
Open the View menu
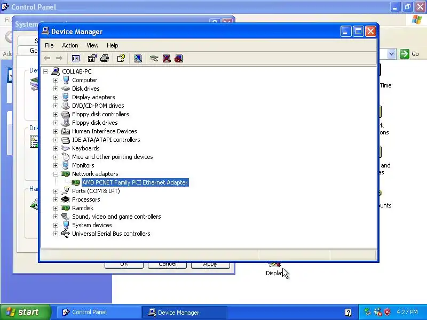[x=92, y=45]
